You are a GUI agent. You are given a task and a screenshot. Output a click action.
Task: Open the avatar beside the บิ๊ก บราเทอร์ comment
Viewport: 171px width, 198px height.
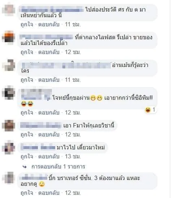pos(9,178)
